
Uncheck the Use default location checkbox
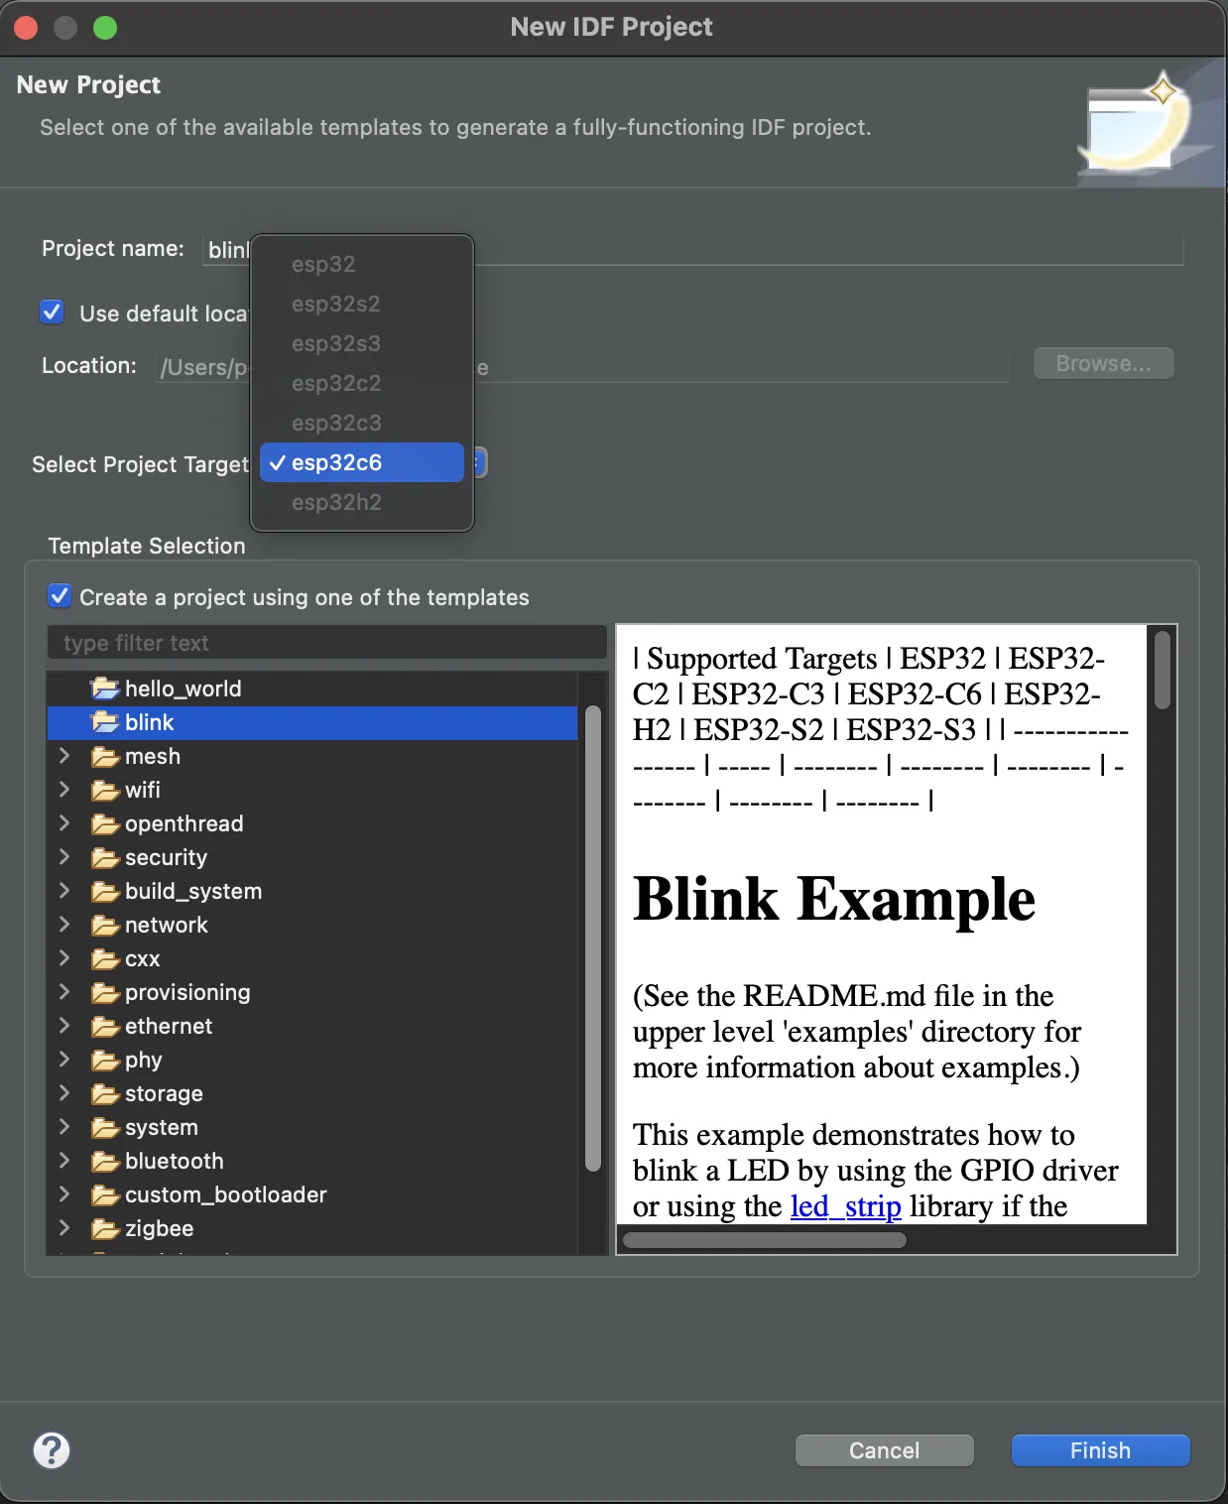[x=53, y=313]
